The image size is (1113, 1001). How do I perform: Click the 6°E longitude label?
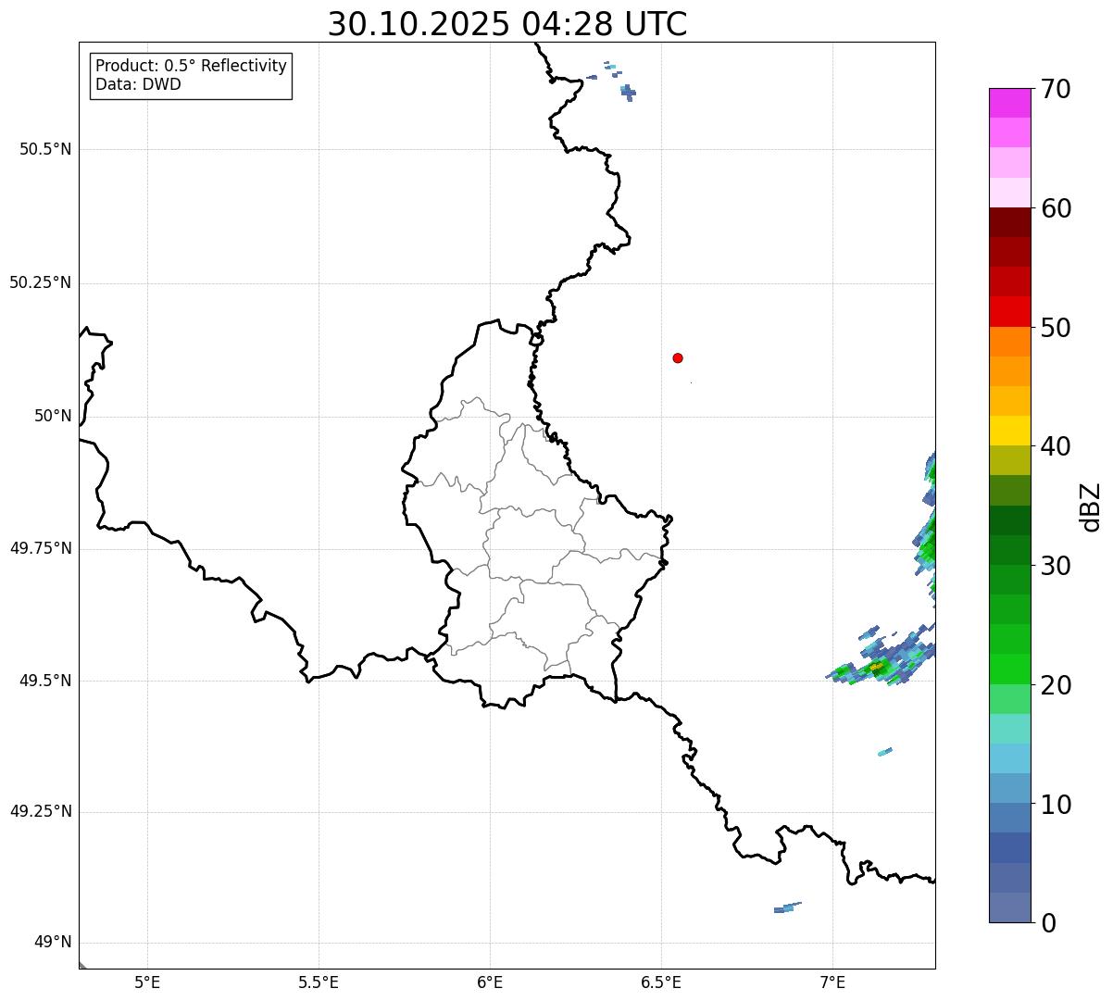coord(490,982)
